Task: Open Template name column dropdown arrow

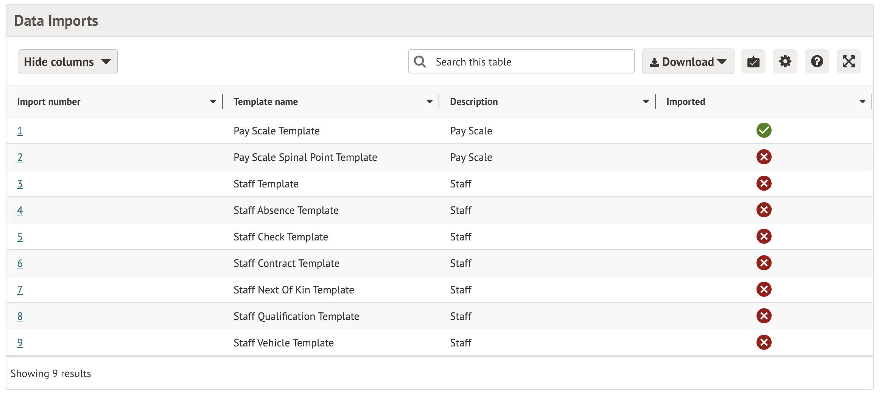Action: click(x=430, y=101)
